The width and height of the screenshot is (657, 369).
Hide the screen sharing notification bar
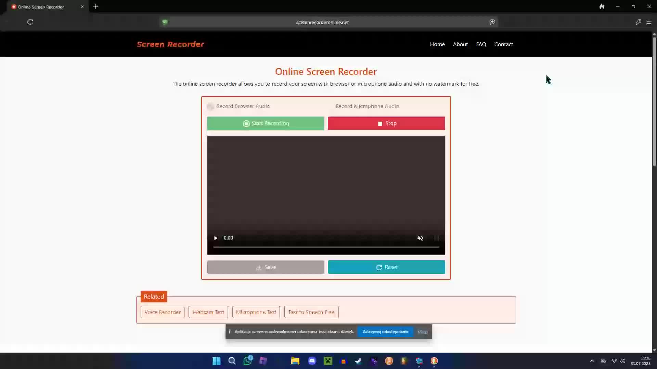(x=423, y=331)
